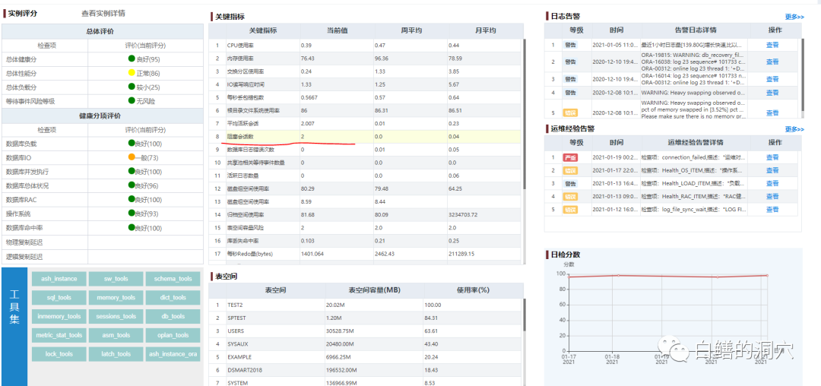This screenshot has width=821, height=386.
Task: Click 更多>> for 日志告警
Action: pos(794,17)
